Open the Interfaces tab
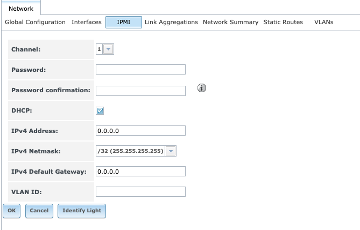The image size is (360, 230). [86, 22]
